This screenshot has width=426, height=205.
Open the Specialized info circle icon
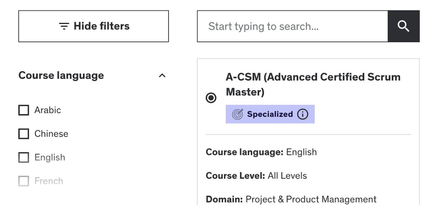coord(303,114)
